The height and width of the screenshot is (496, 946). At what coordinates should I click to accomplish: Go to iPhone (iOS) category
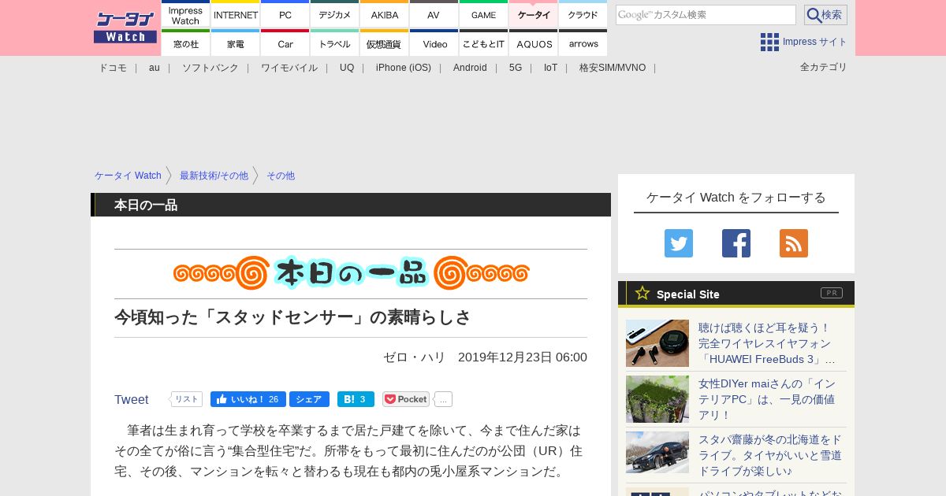click(404, 68)
